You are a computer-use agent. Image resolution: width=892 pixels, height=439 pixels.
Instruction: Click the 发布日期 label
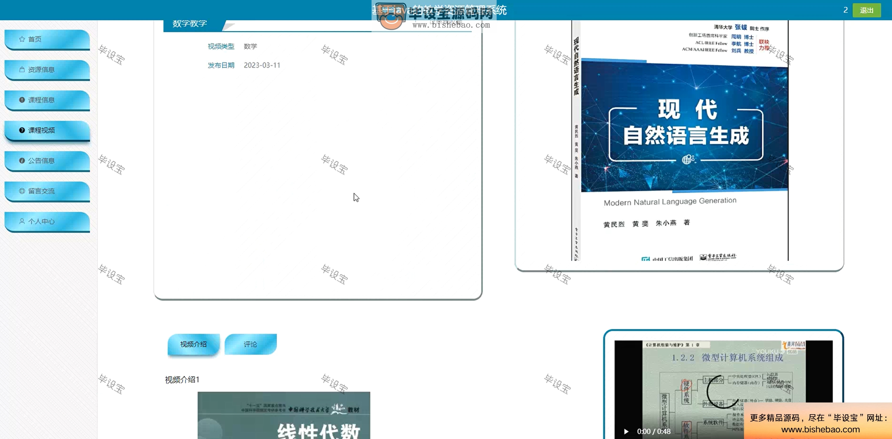pos(221,65)
